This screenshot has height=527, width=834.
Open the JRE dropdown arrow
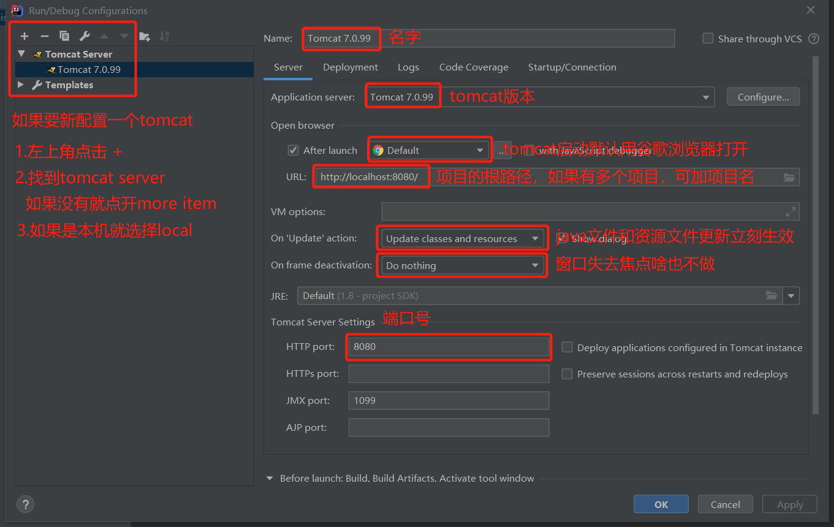(791, 295)
